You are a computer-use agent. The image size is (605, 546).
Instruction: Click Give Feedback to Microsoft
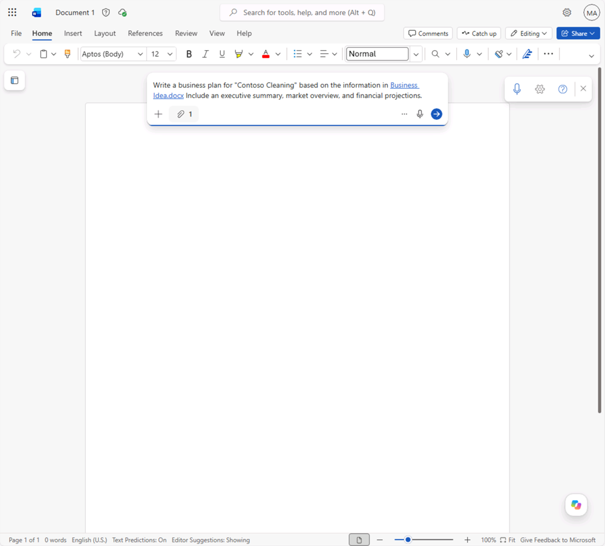click(x=558, y=540)
